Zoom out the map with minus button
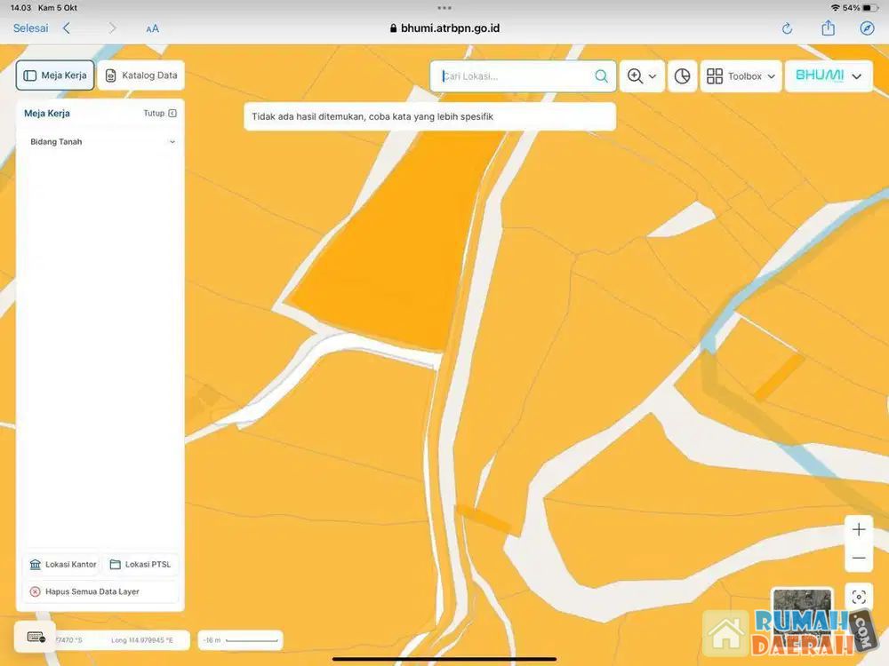Screen dimensions: 889x666 point(859,559)
